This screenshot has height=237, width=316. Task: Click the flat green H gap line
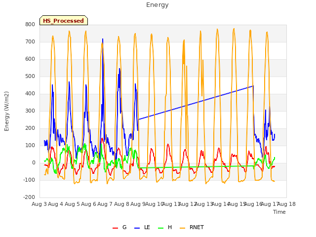(196, 167)
